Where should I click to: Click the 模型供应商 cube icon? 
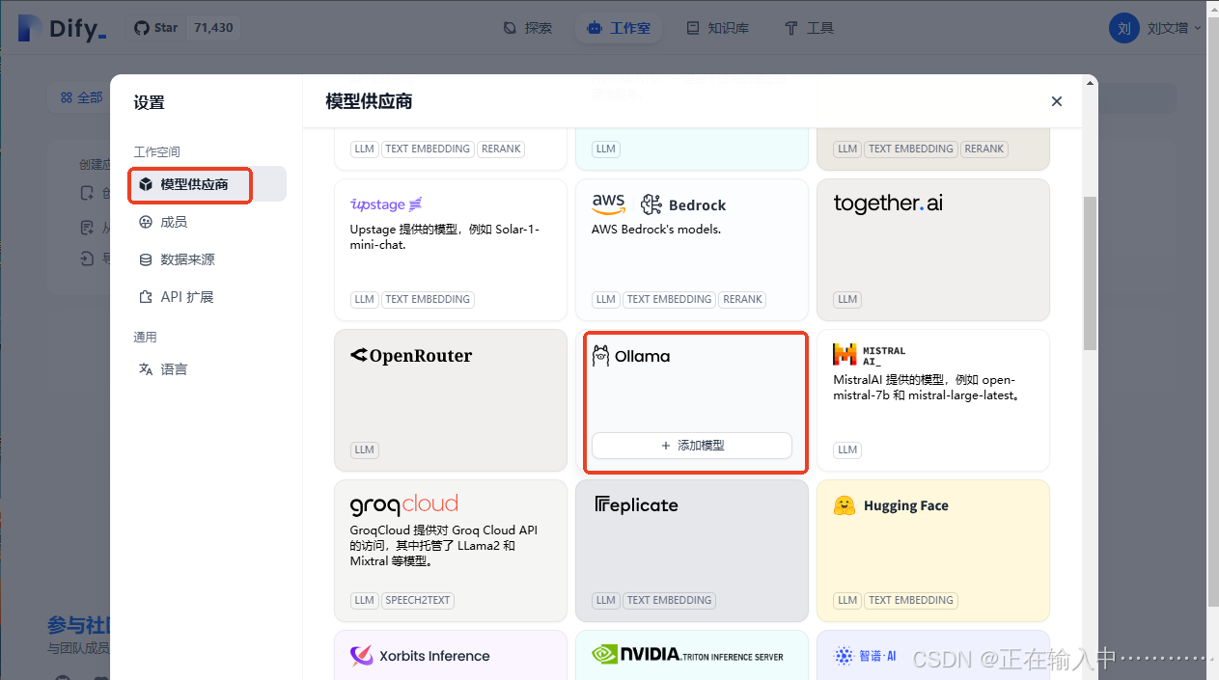146,184
